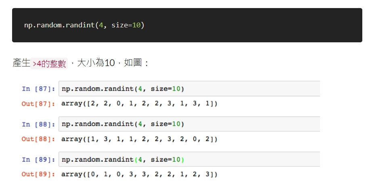Click the dark code block at top
This screenshot has height=189, width=374.
187,25
